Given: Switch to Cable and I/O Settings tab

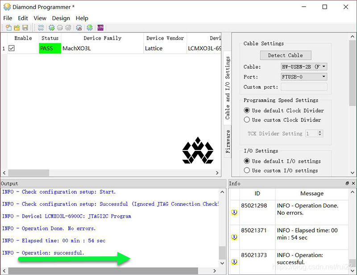Looking at the screenshot, I should click(228, 87).
